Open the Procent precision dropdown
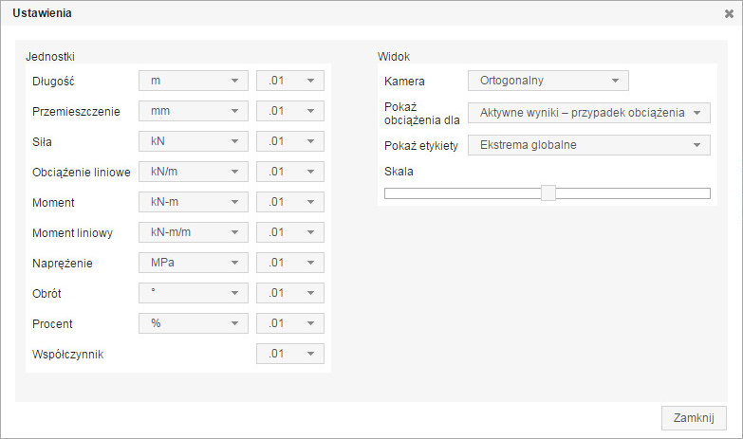743x439 pixels. pyautogui.click(x=290, y=323)
